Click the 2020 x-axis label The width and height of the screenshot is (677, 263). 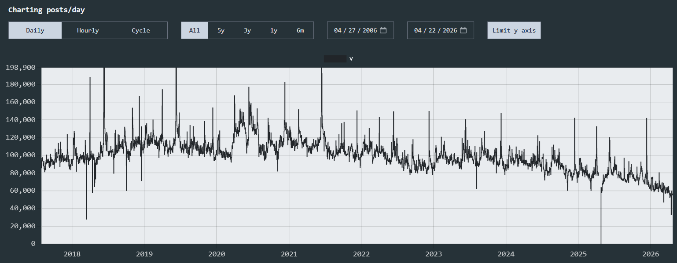tap(217, 254)
